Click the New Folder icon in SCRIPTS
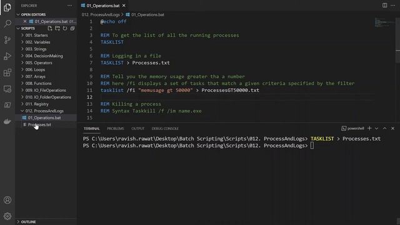Screen dimensions: 400x225 (57, 28)
